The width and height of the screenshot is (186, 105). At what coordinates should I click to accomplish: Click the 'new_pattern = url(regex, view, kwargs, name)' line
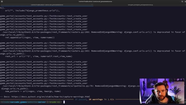coord(33,91)
